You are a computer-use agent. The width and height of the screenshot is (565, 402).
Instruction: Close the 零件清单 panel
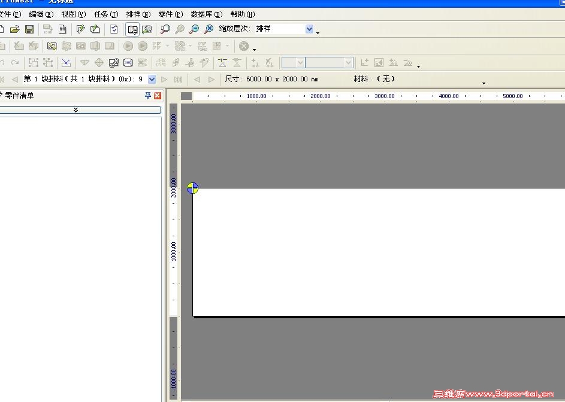tap(158, 95)
